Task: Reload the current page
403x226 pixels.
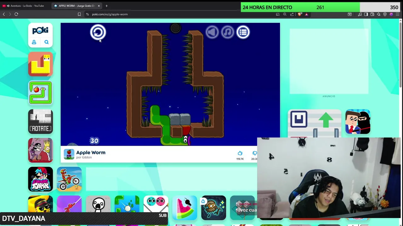Action: 16,14
